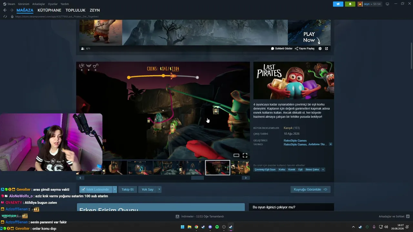Viewport: 413px width, 232px height.
Task: Click the Last Pirates header capsule image
Action: pyautogui.click(x=294, y=81)
